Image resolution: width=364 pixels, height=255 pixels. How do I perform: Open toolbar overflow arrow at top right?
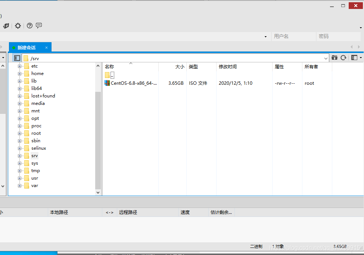361,28
